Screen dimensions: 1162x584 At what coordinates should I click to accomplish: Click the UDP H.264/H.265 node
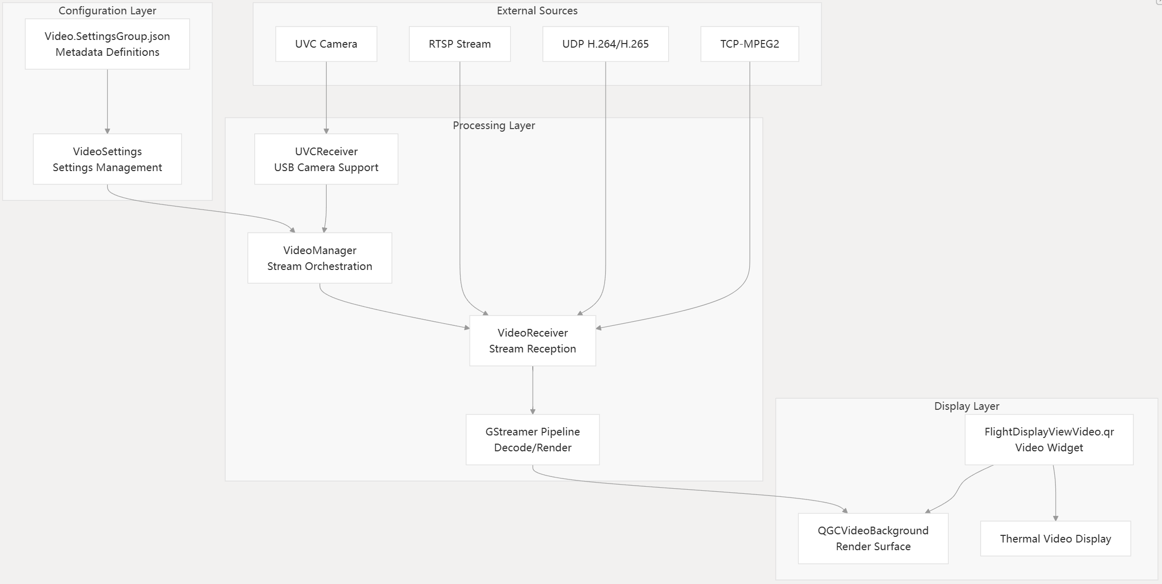click(x=605, y=44)
